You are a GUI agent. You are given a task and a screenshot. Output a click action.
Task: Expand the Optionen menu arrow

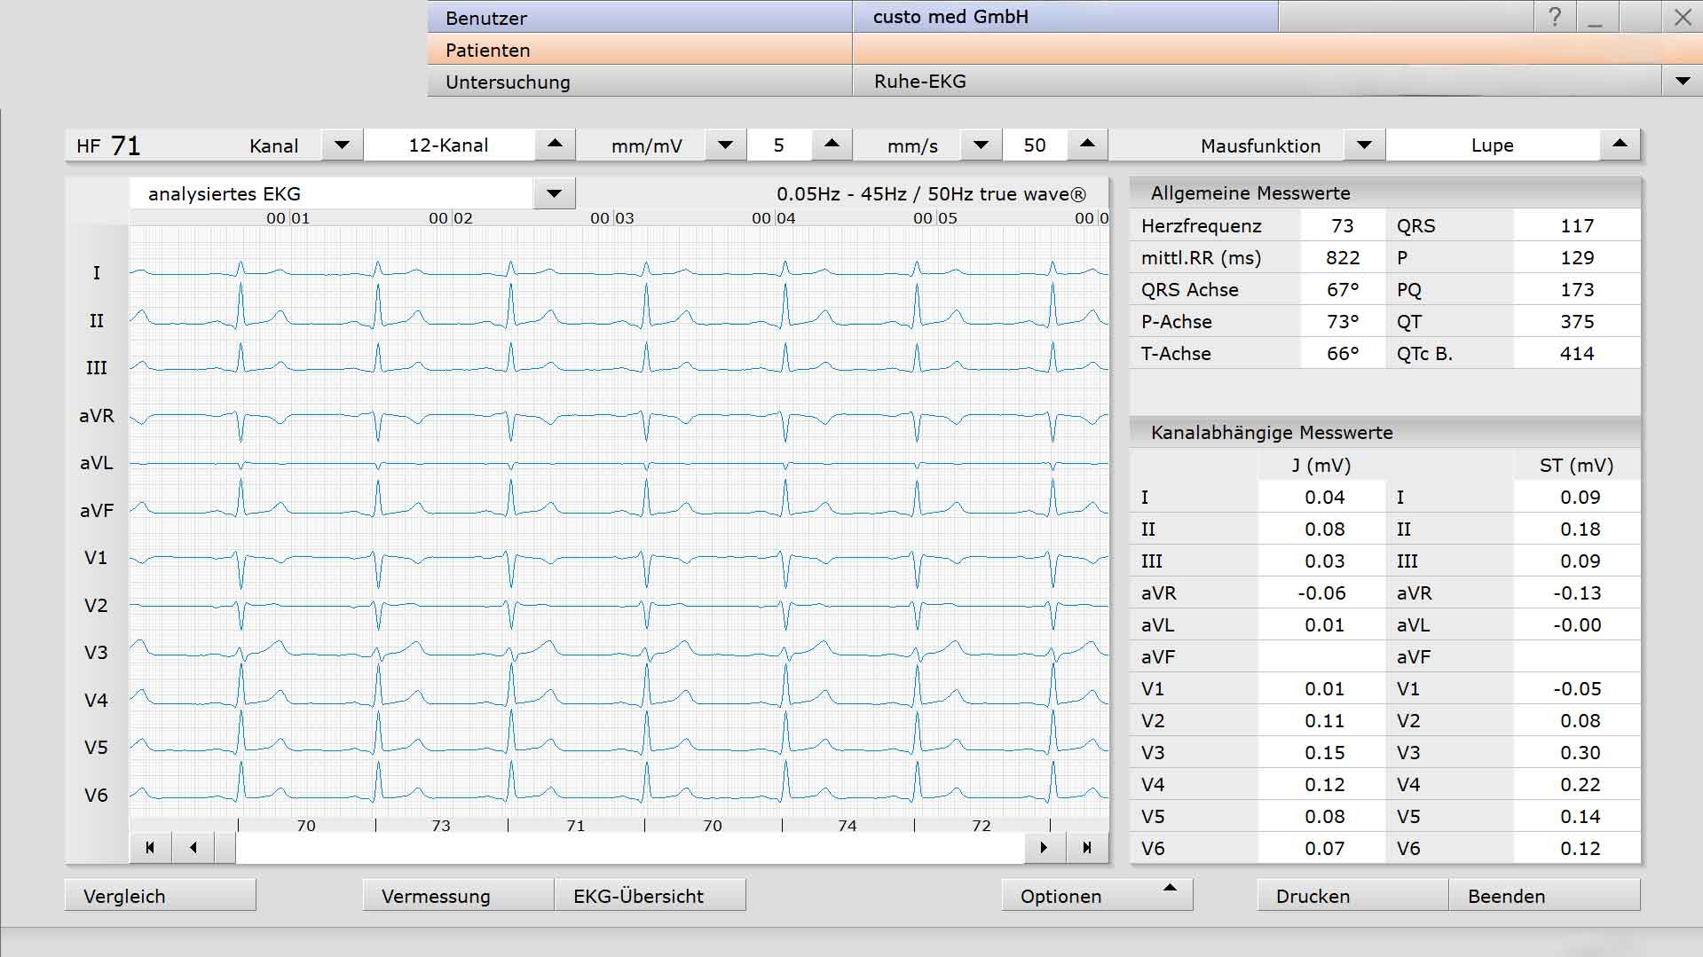click(1170, 888)
